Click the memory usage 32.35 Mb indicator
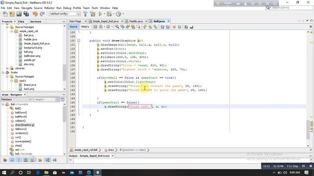Viewport: 314px width, 176px height. pos(278,166)
